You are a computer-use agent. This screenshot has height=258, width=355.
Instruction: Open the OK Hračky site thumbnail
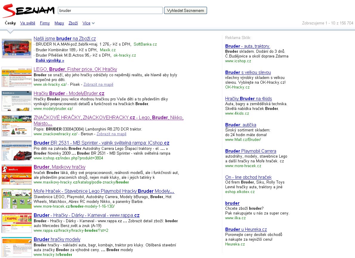(16, 77)
